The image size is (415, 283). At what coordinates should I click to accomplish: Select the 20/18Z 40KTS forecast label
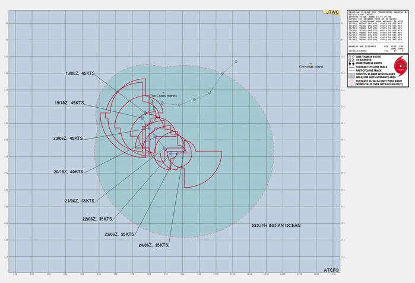69,172
